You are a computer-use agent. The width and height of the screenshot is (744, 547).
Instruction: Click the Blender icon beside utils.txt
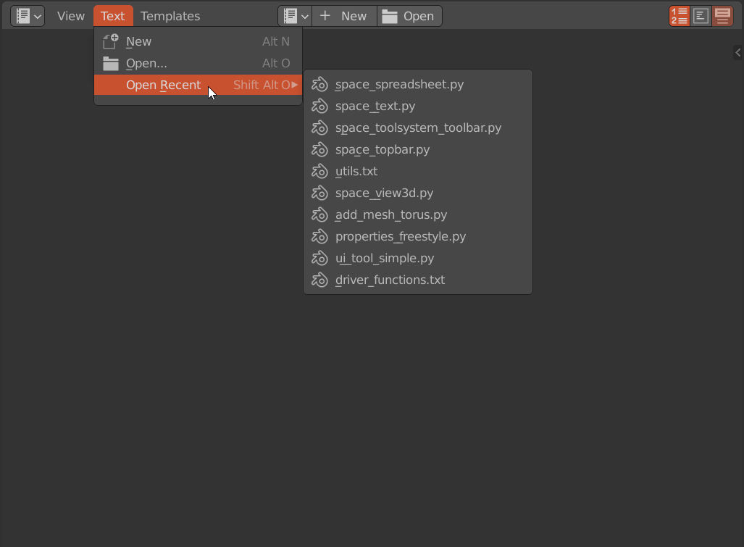click(x=319, y=171)
